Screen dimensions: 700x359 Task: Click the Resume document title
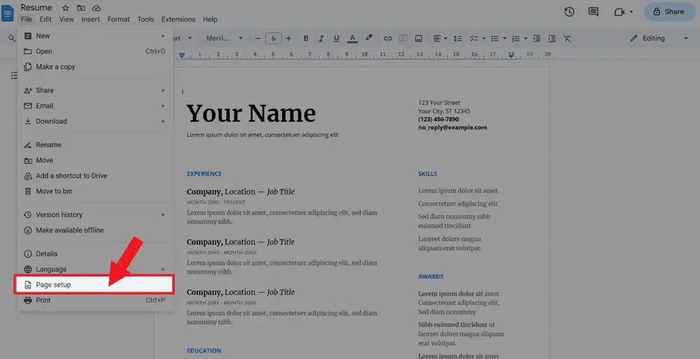coord(36,8)
